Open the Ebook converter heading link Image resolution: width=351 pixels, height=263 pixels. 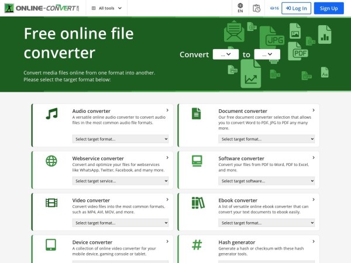(x=238, y=200)
